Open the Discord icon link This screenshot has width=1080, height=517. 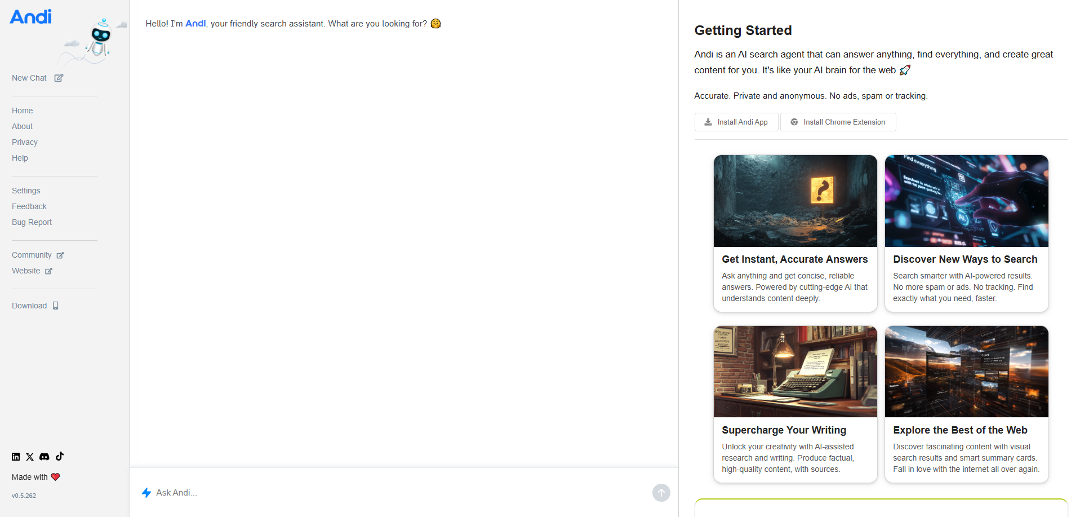(x=45, y=457)
